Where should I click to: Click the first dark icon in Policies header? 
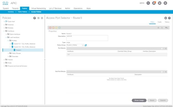tap(35, 18)
